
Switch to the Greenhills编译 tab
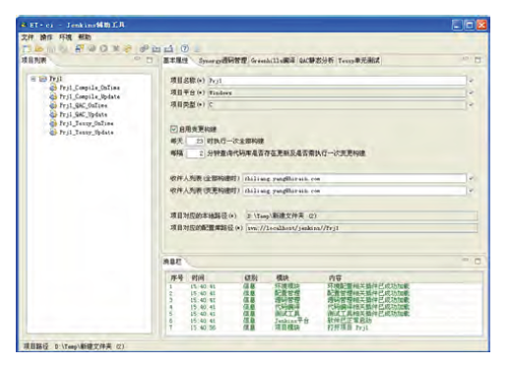point(273,60)
